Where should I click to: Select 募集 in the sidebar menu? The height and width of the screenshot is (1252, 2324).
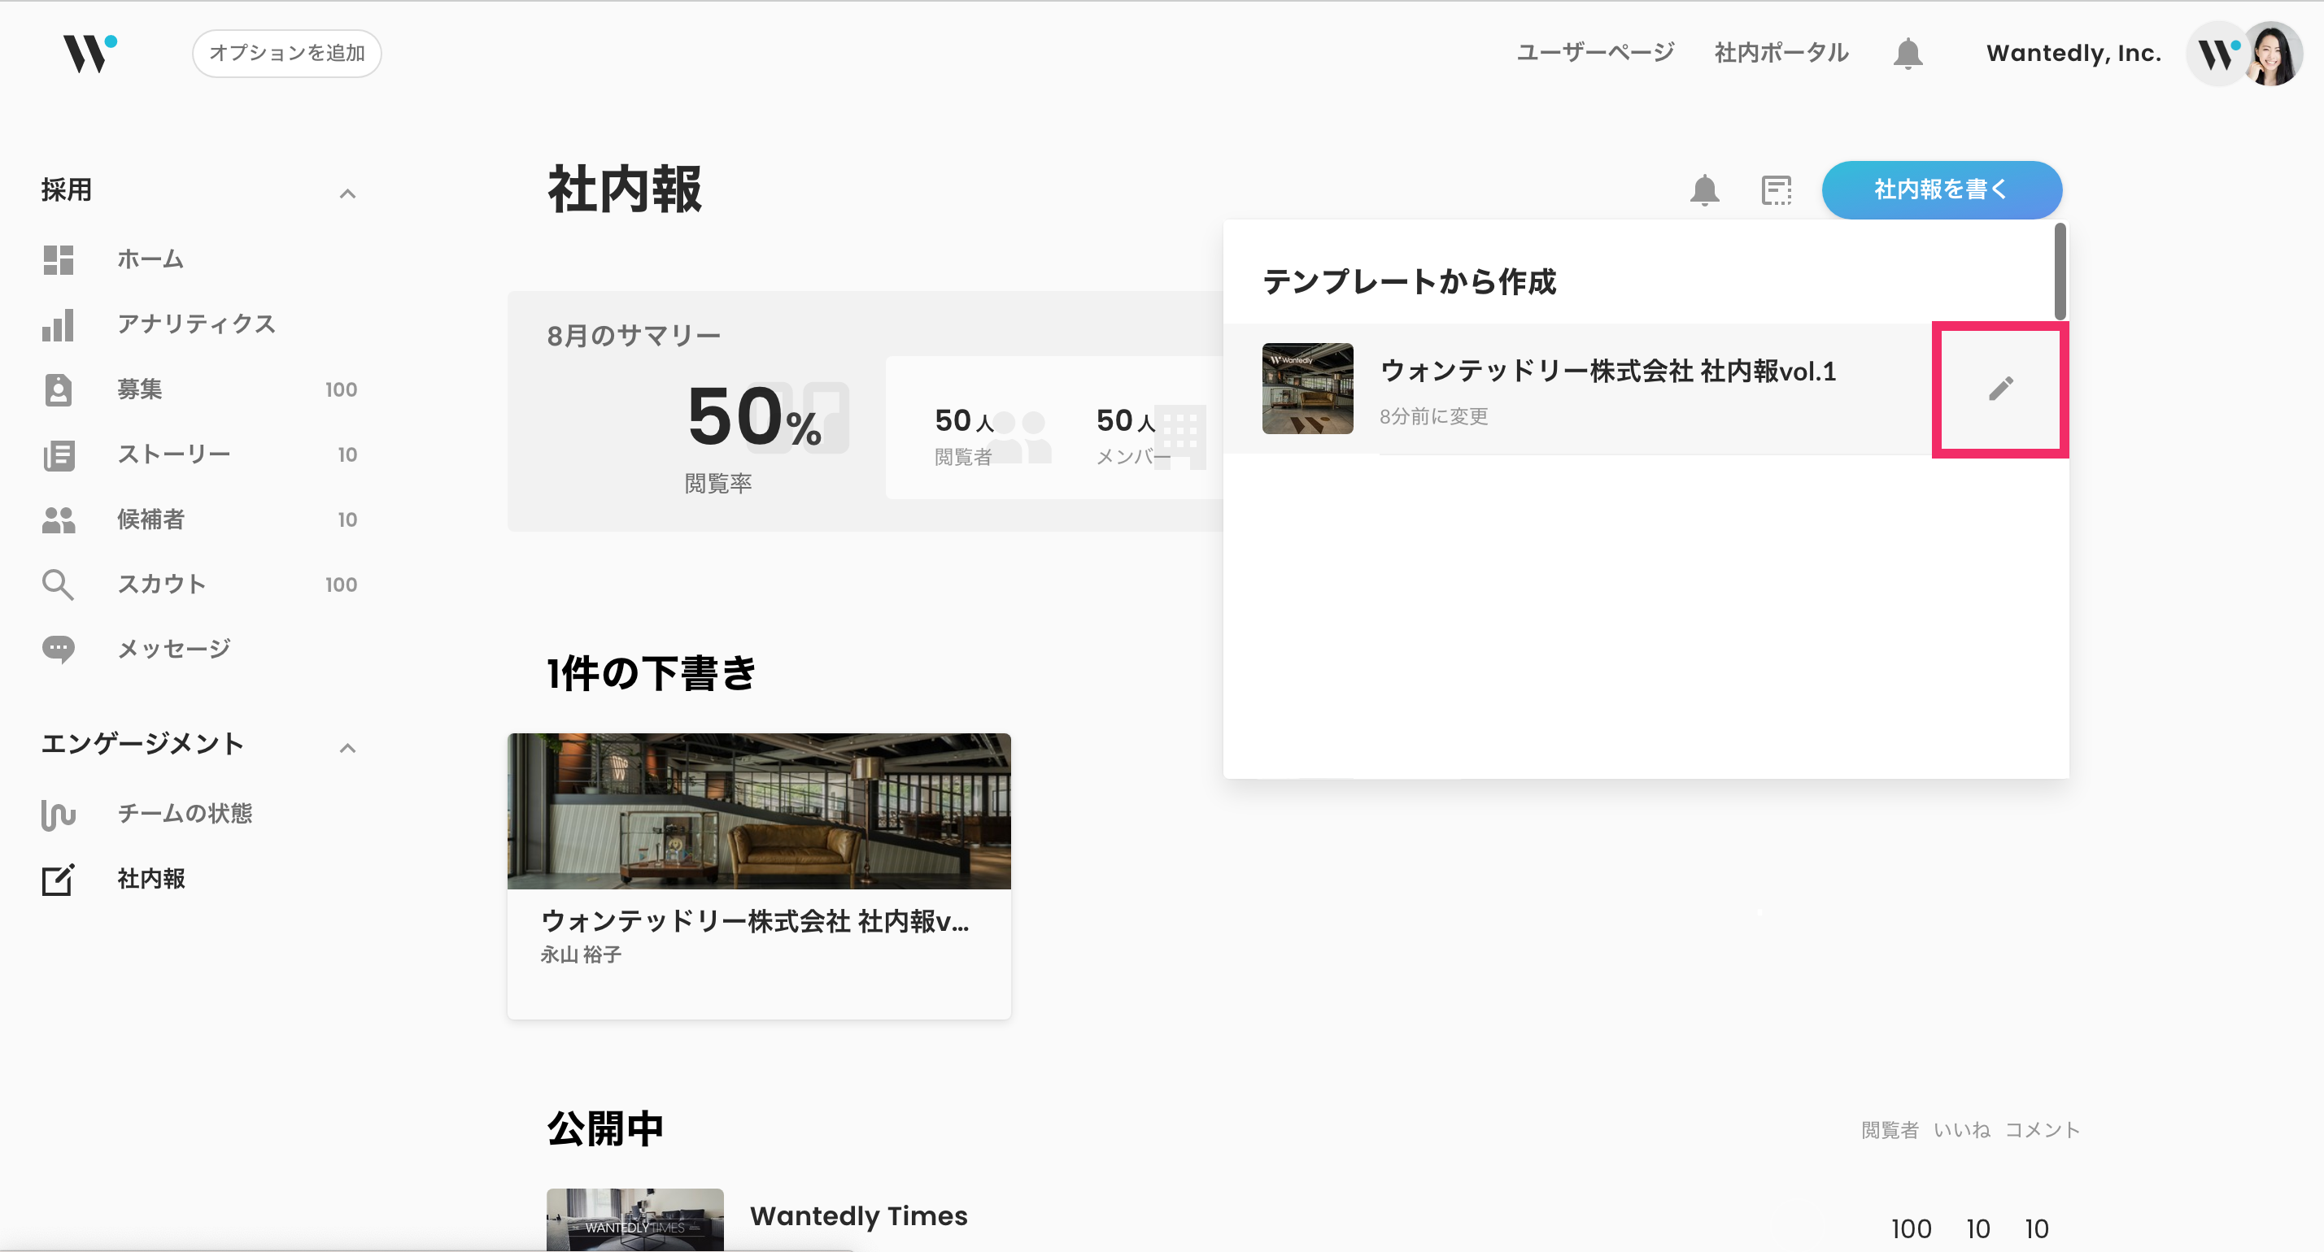(x=140, y=389)
